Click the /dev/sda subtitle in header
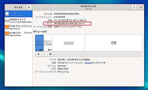 click(88, 9)
